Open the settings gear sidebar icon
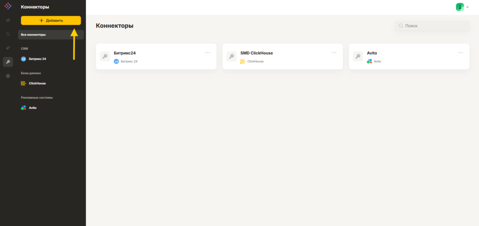 8,76
